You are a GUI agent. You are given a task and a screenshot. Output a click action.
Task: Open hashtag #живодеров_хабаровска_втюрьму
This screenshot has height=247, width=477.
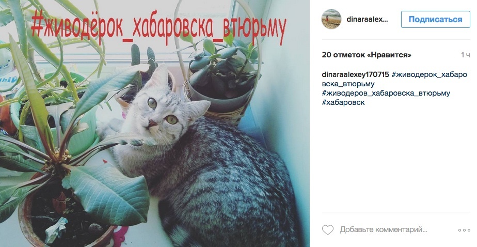tap(386, 93)
